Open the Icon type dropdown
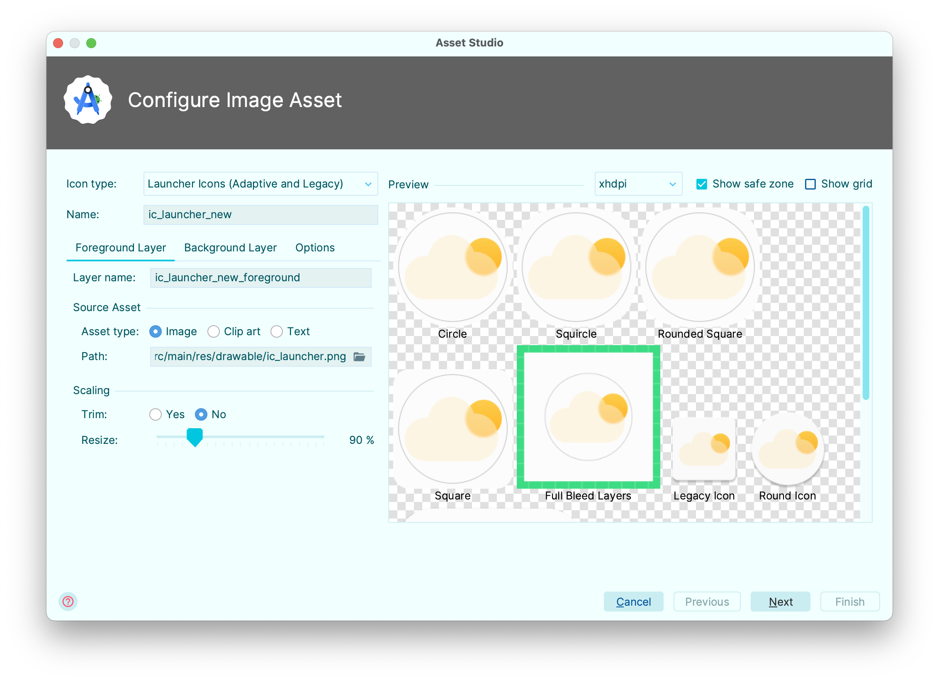Viewport: 939px width, 682px height. pyautogui.click(x=260, y=184)
